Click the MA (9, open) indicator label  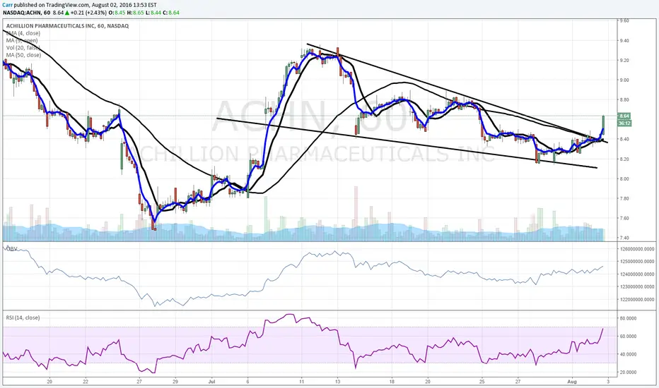pyautogui.click(x=22, y=40)
